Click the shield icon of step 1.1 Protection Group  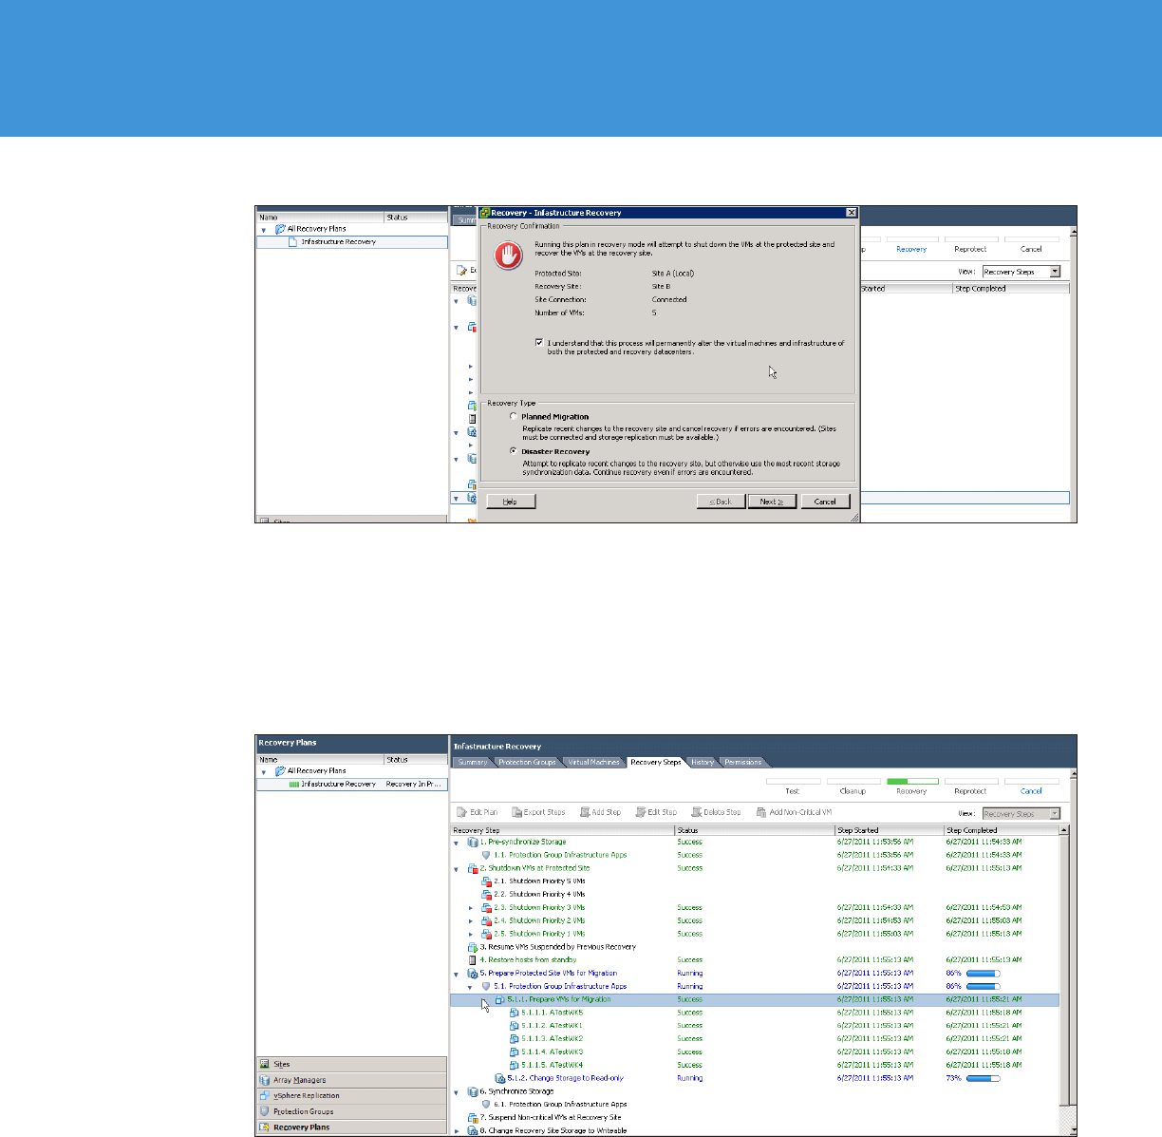coord(486,855)
